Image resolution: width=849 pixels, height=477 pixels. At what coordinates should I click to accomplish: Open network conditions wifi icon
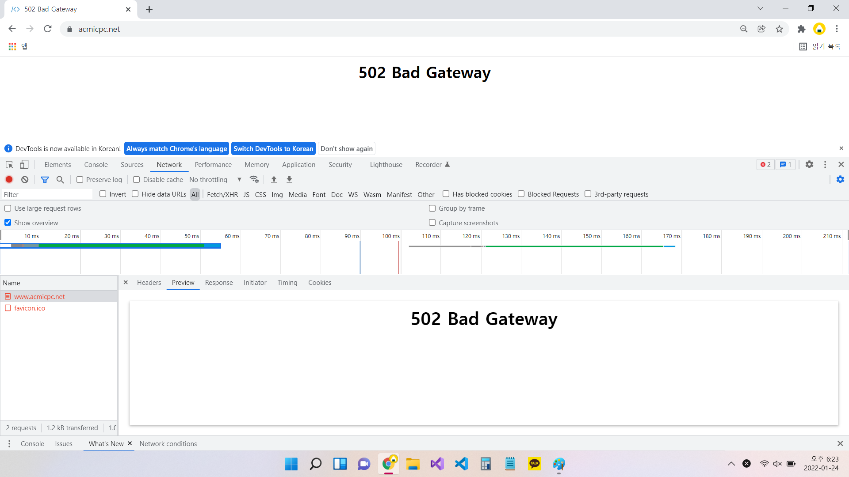[x=254, y=179]
